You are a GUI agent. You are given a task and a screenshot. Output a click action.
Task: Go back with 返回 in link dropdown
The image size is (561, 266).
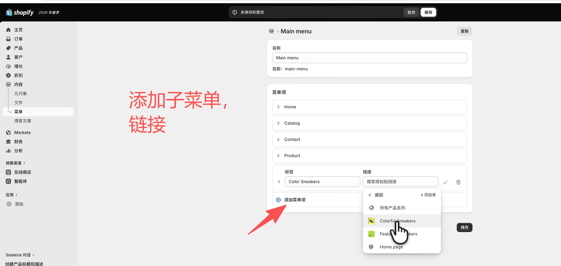[x=376, y=195]
